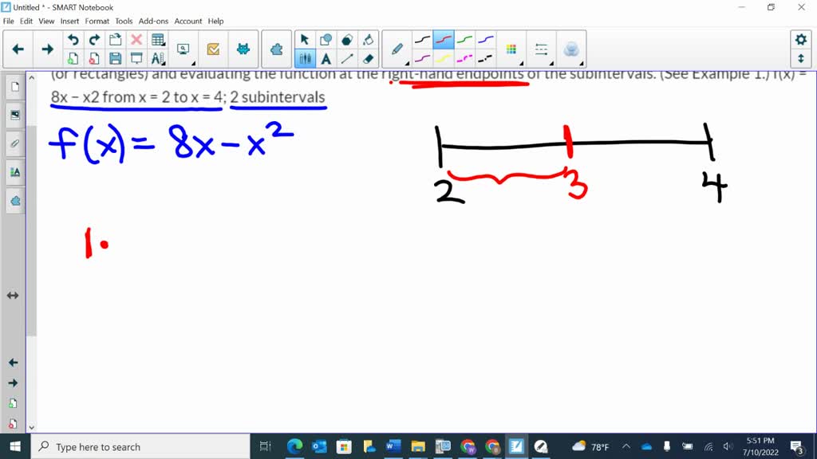Screen dimensions: 817x459
Task: Open the Magic Pen cloud tool
Action: [x=570, y=48]
